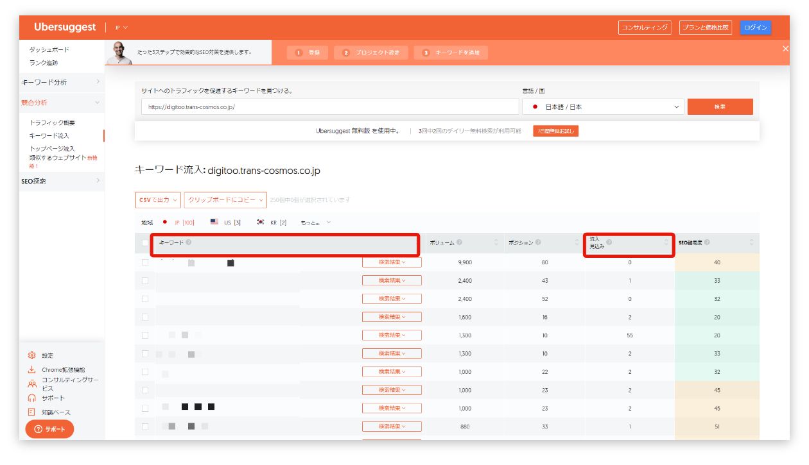Click the 7日間無料お試し button
809x465 pixels.
555,131
